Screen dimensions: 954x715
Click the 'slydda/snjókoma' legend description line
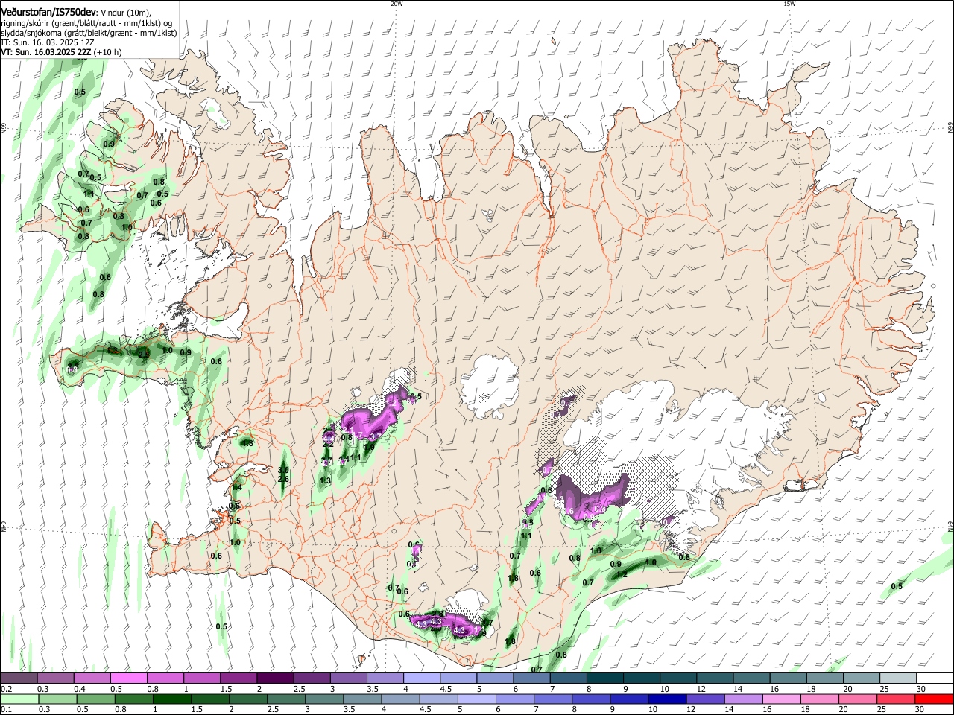(89, 33)
